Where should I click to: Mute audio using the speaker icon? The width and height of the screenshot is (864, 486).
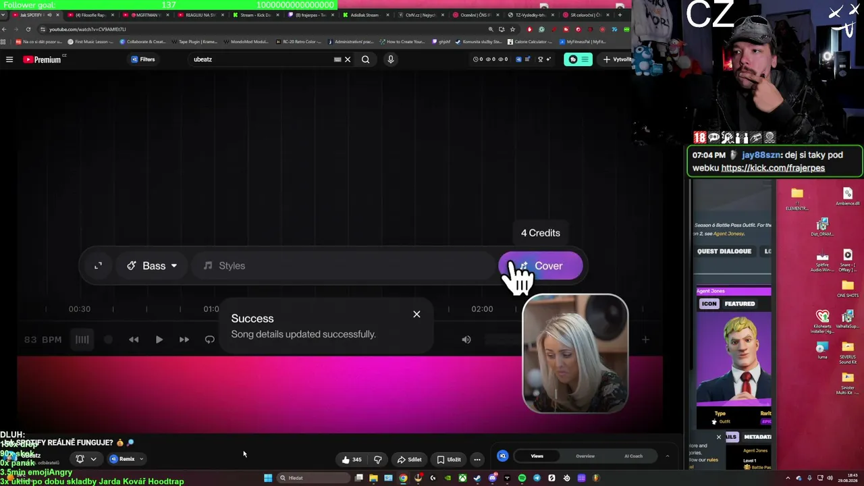tap(466, 340)
